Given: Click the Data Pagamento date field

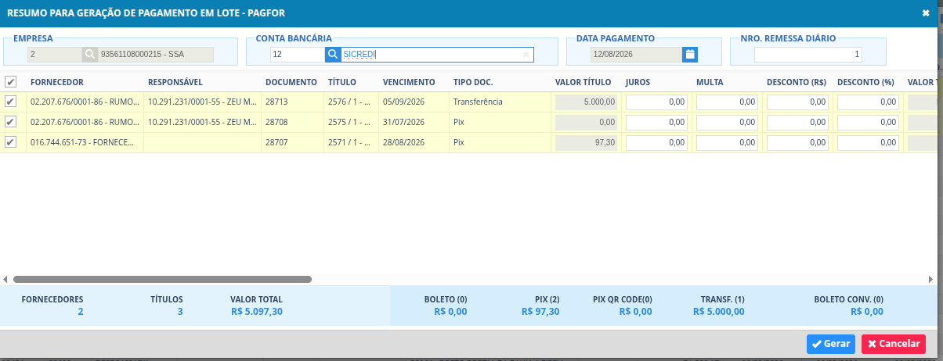Looking at the screenshot, I should pos(636,55).
